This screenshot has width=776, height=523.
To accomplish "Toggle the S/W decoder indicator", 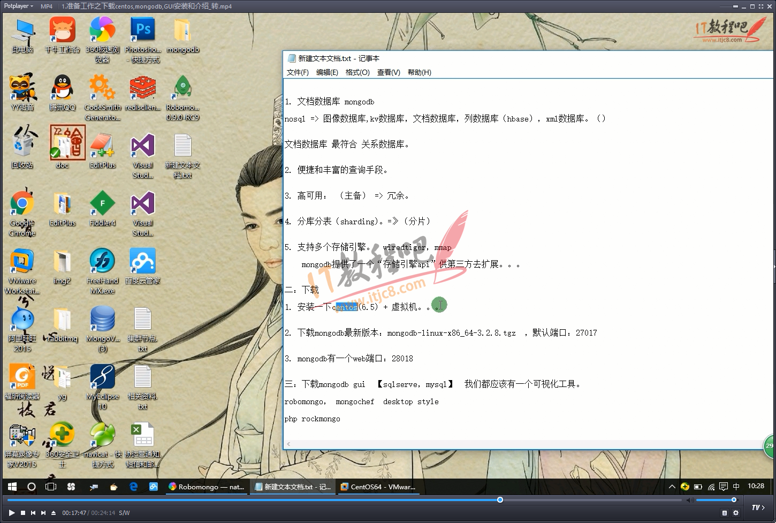I will click(x=124, y=513).
